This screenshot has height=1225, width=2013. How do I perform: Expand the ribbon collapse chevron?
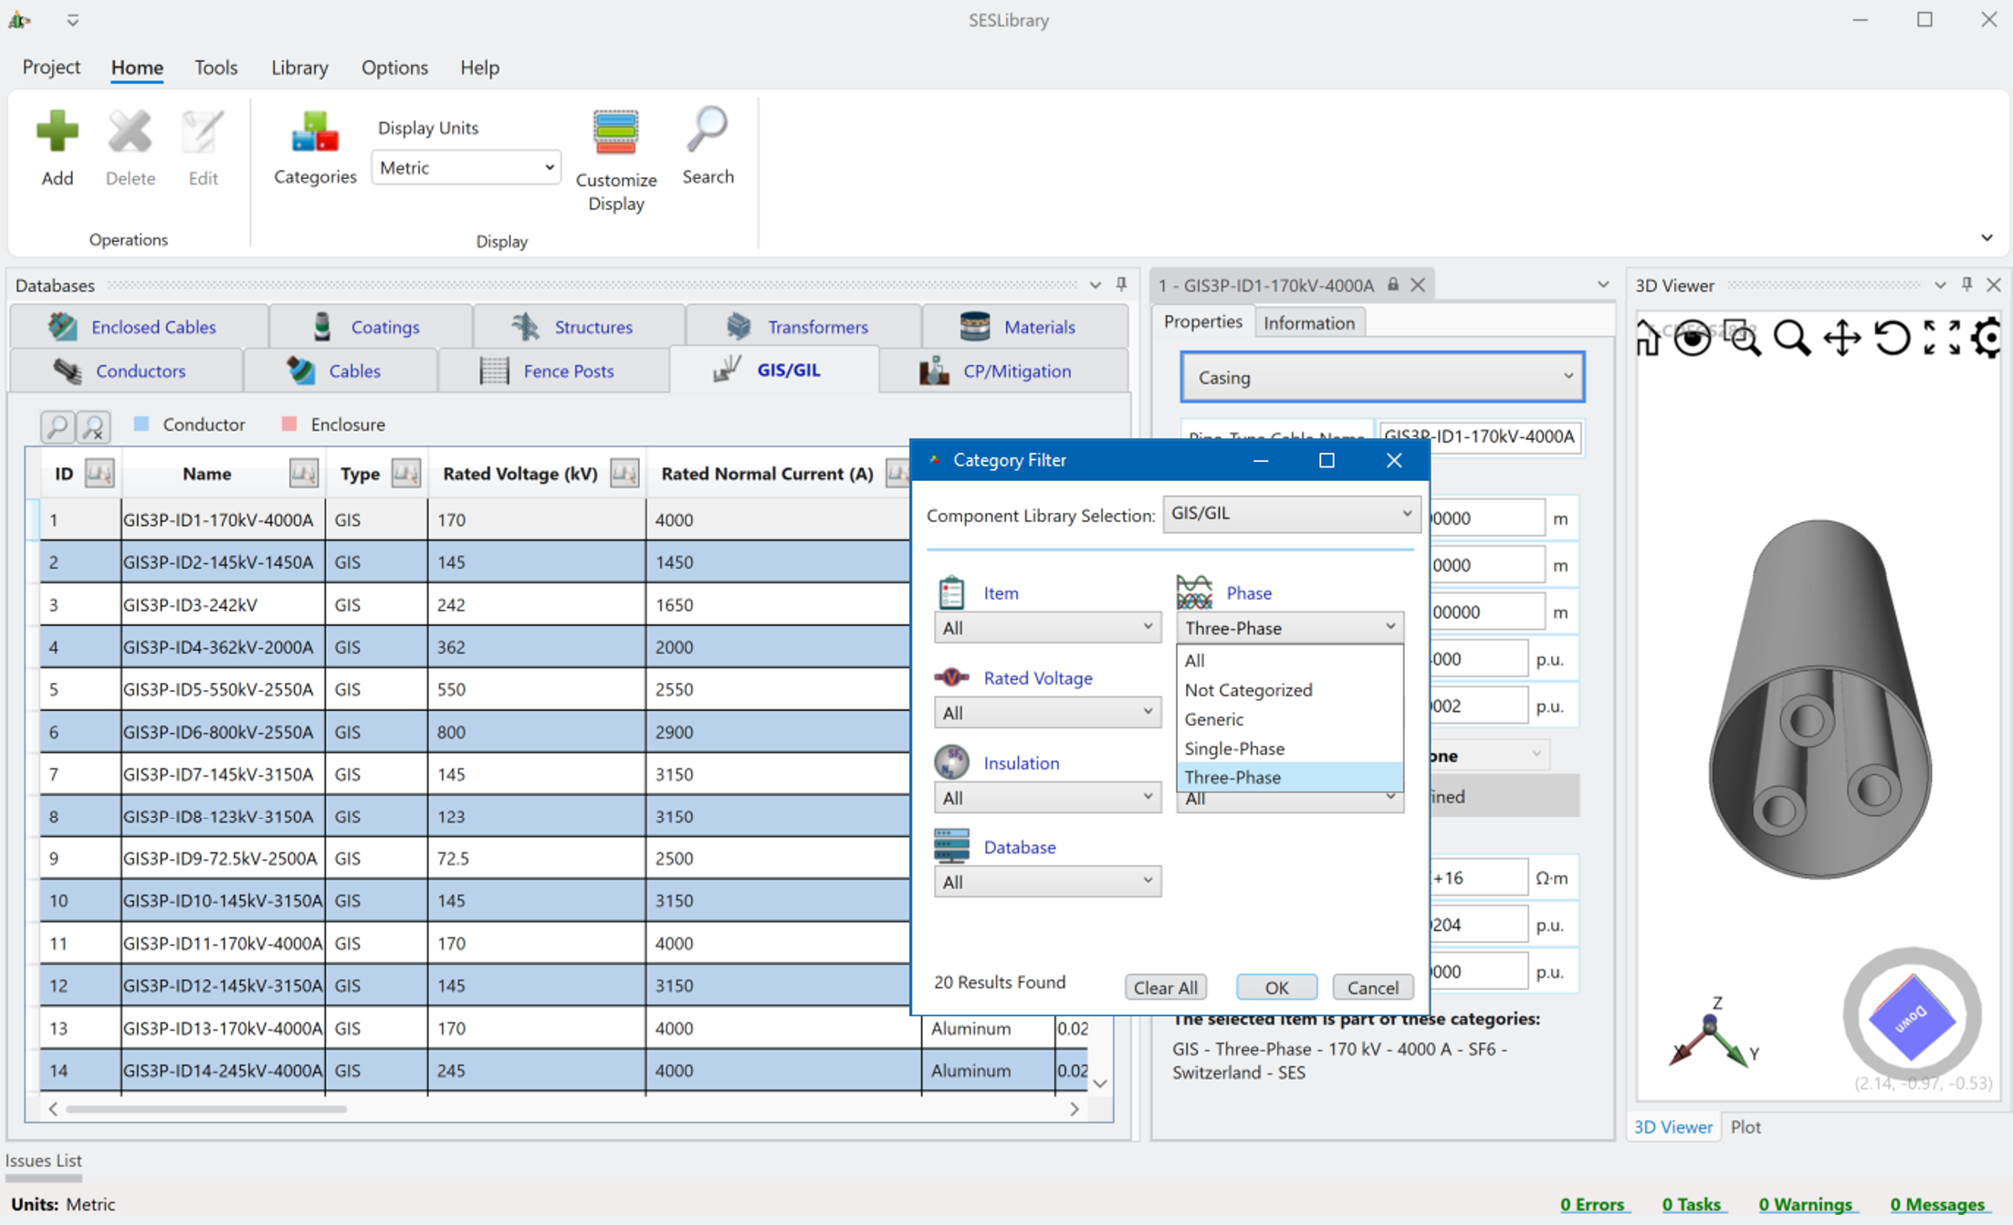pos(1987,238)
